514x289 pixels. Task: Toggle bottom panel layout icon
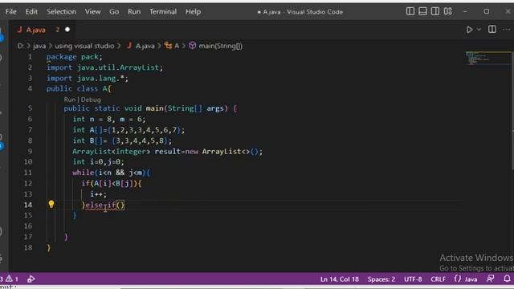(x=423, y=11)
